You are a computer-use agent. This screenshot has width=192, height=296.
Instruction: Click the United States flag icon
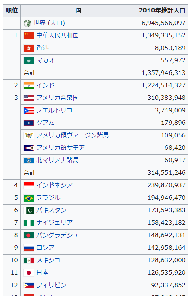[x=29, y=98]
